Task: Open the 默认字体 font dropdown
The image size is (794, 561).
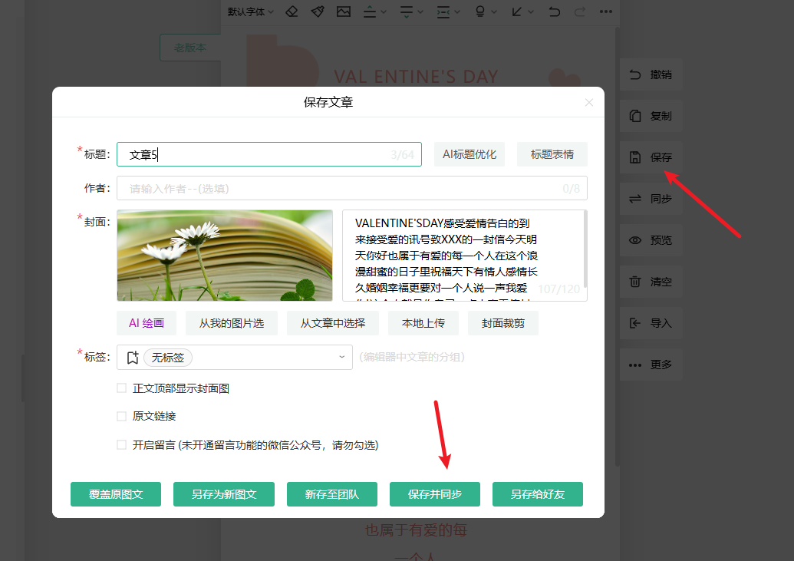Action: click(251, 12)
